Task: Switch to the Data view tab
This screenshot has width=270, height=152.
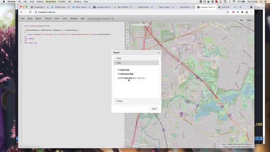Action: (x=249, y=20)
